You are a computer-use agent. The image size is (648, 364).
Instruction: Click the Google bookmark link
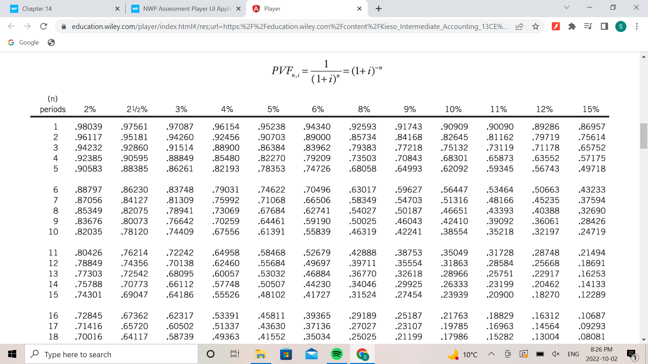click(23, 42)
